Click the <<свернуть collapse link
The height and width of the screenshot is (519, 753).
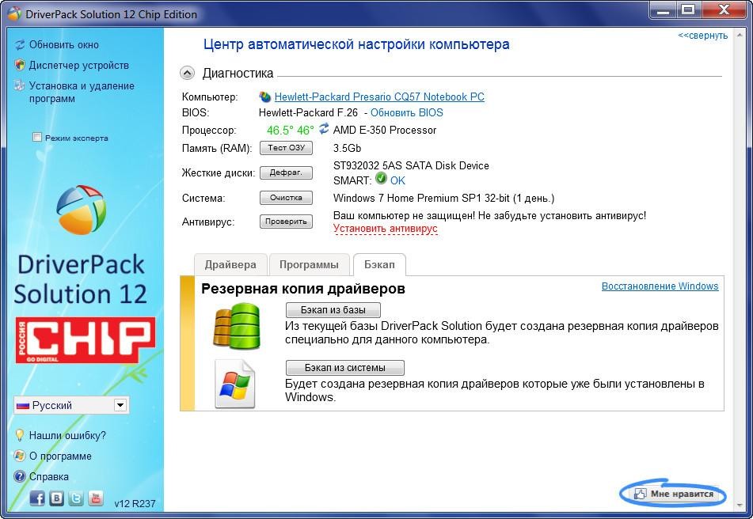[702, 36]
